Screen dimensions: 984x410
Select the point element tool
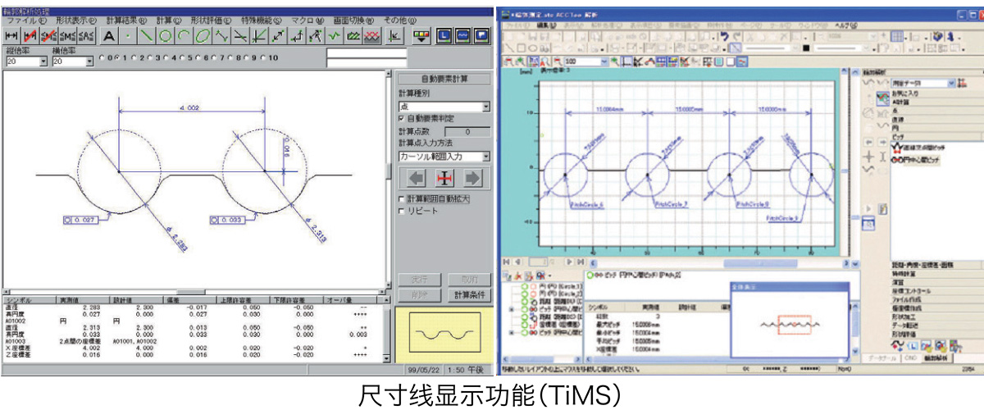(x=128, y=36)
